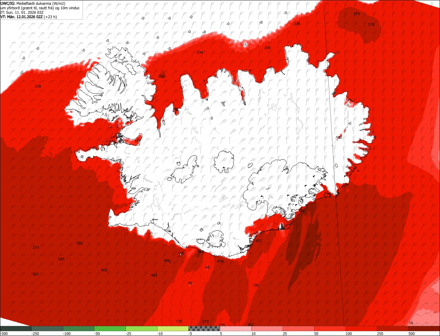The width and height of the screenshot is (440, 336).
Task: Select the legend swatch between -250 and -100
Action: [47, 328]
